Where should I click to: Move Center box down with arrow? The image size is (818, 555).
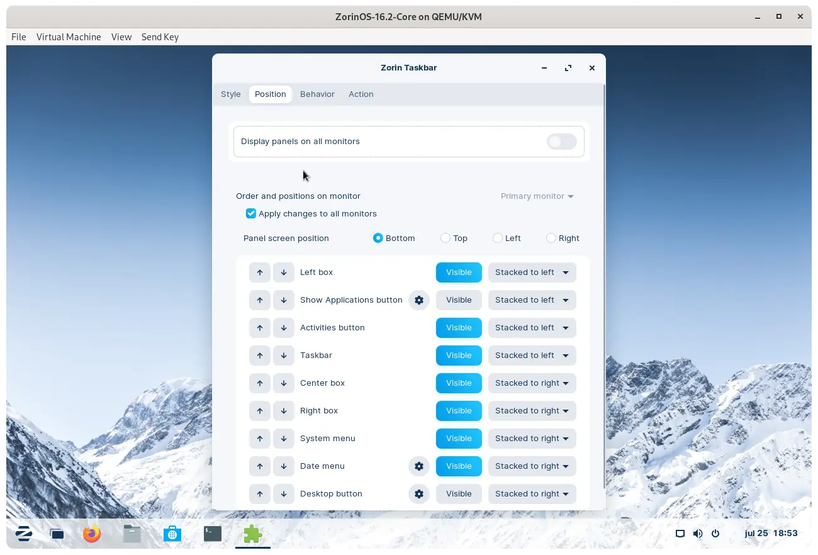pyautogui.click(x=284, y=383)
